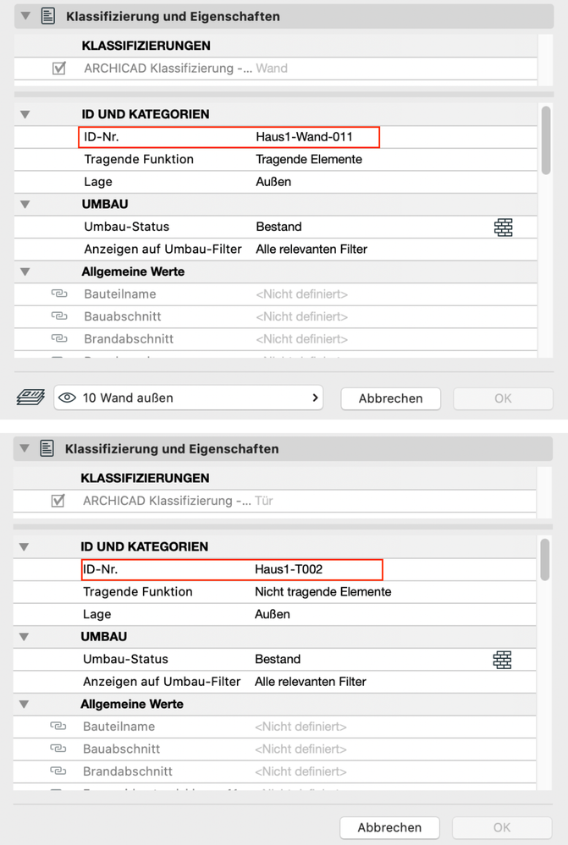The image size is (568, 845).
Task: Select the 'Tragende Elemente' row in the Wand panel
Action: tap(308, 159)
